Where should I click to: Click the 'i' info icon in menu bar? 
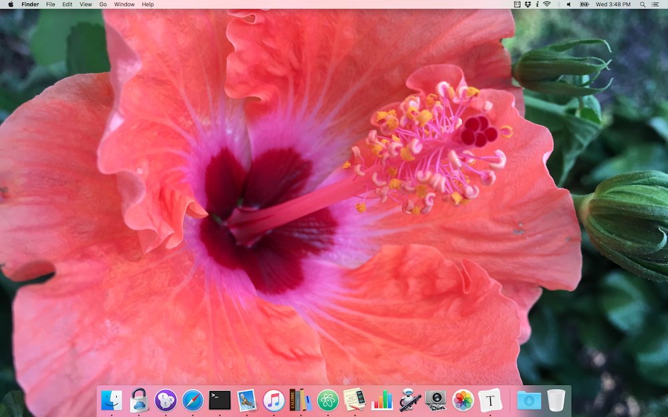[x=537, y=4]
